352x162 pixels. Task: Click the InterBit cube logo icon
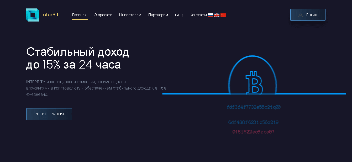pos(33,15)
